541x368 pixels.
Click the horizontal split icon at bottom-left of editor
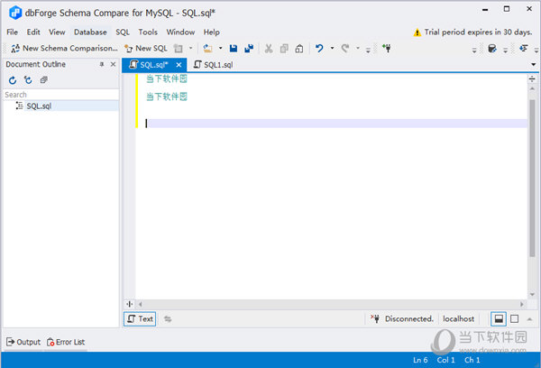click(x=129, y=304)
